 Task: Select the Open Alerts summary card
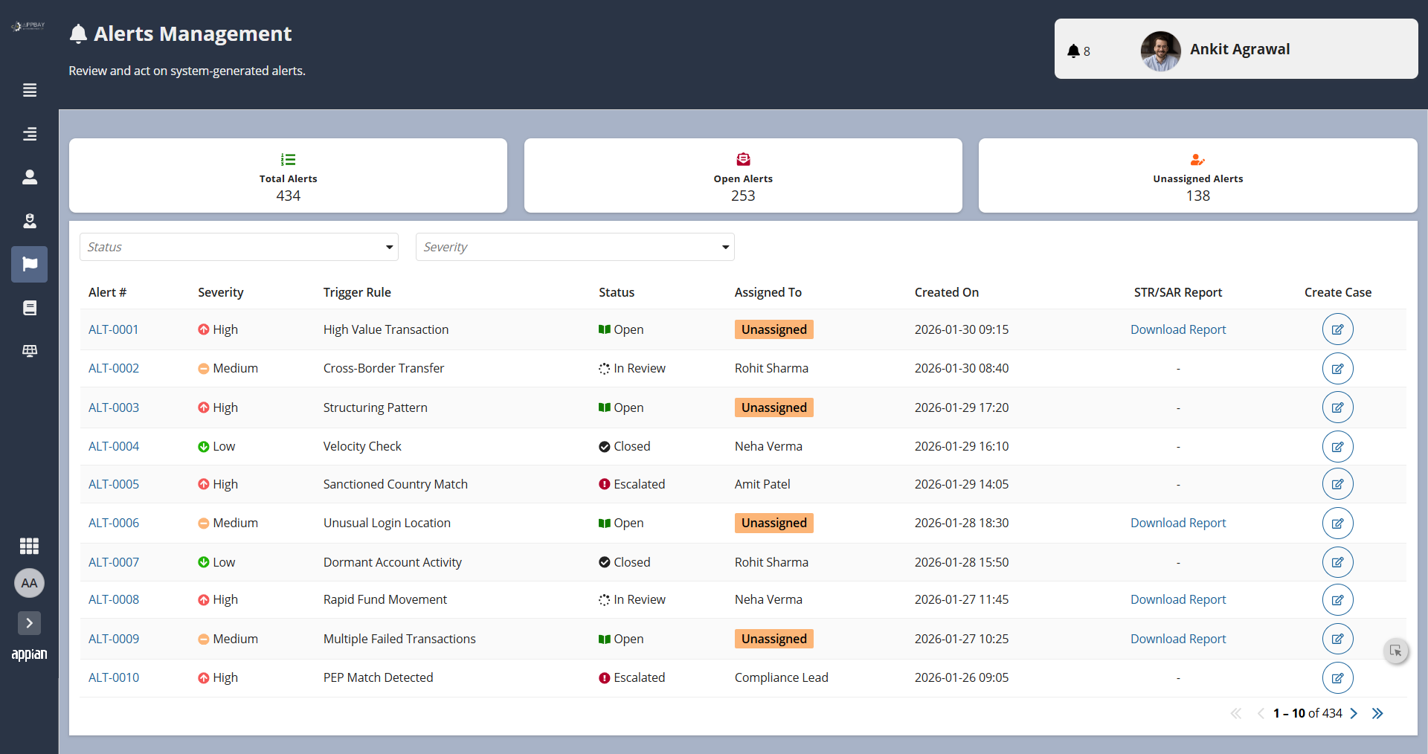(x=742, y=176)
